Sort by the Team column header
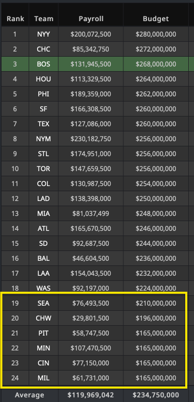The image size is (194, 402). [44, 19]
